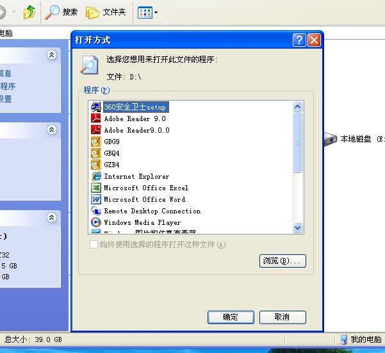
Task: Select GBG9 program entry
Action: (111, 142)
